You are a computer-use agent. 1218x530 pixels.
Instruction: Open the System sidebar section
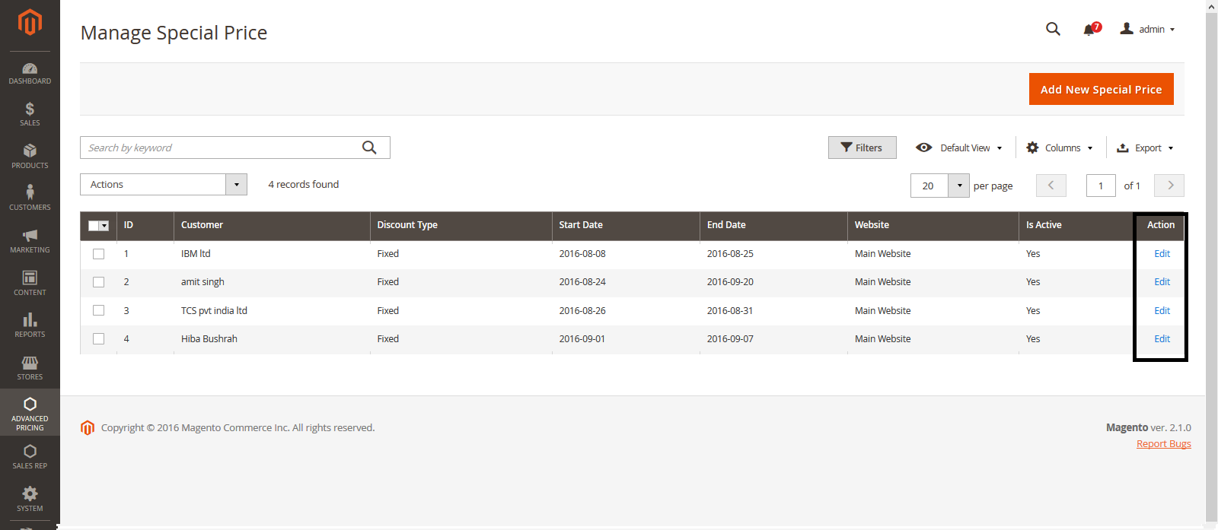30,500
